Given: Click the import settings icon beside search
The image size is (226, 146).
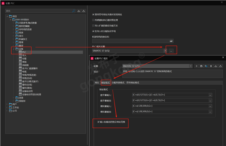Looking at the screenshot, I should point(79,11).
